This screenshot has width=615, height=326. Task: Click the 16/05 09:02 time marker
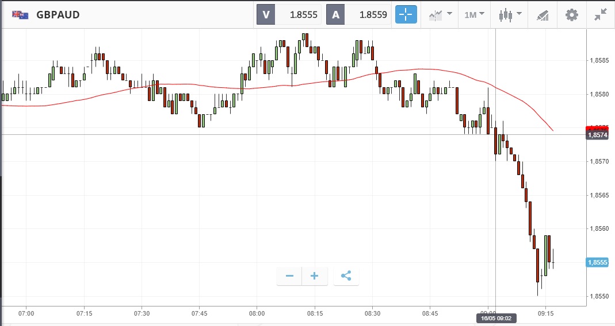[x=495, y=317]
